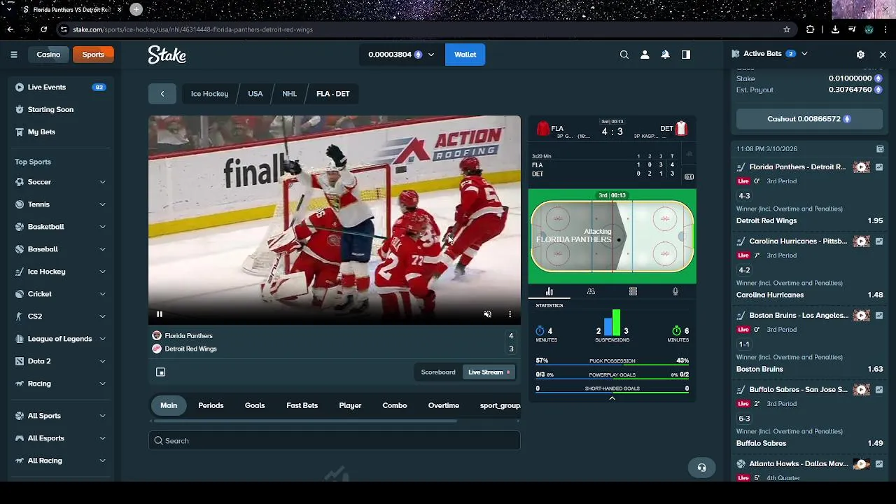
Task: Open Boston Bruins bet stream icon
Action: (862, 316)
